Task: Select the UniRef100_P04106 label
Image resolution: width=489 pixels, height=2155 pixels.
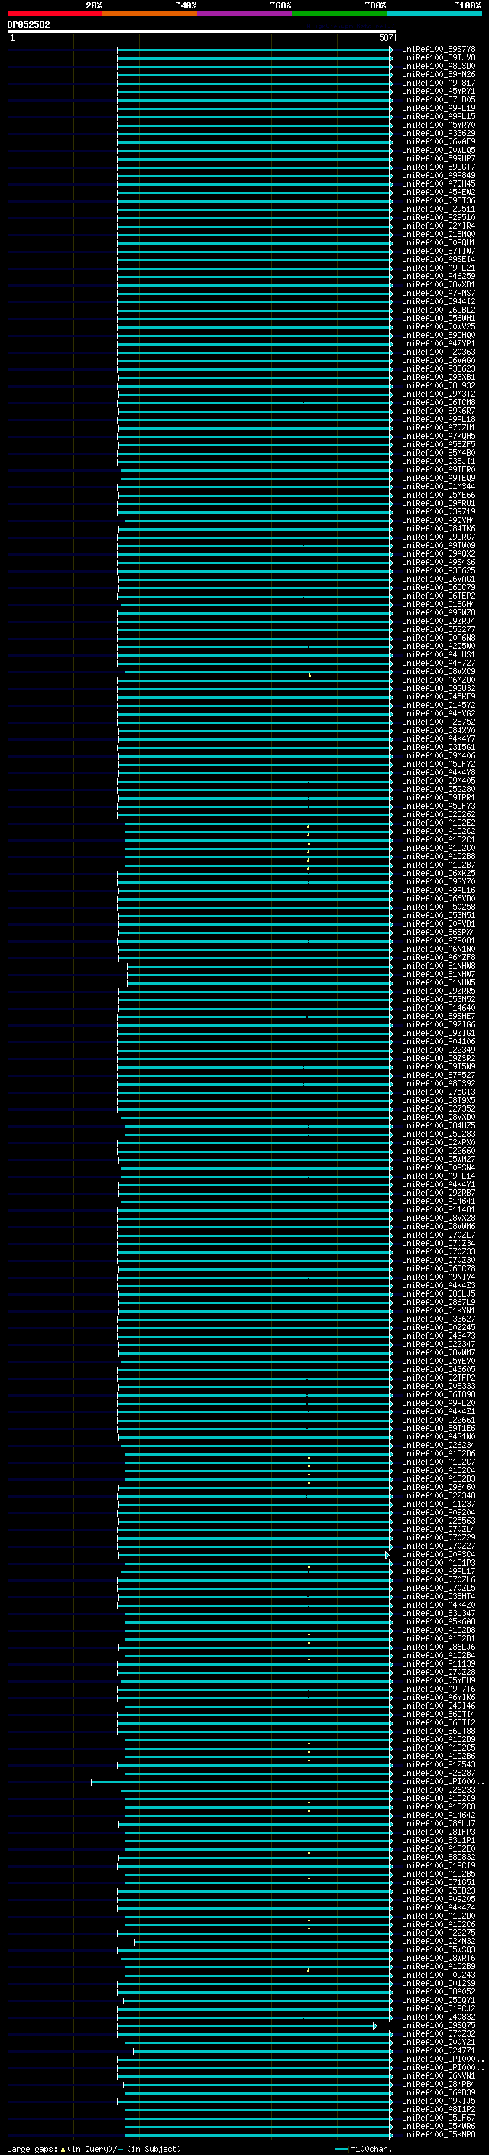Action: 438,1041
